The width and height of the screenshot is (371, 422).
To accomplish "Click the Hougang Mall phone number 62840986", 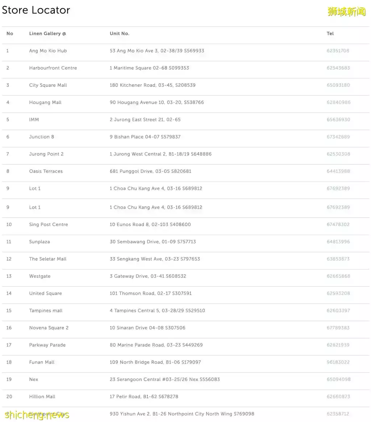I will pos(338,102).
